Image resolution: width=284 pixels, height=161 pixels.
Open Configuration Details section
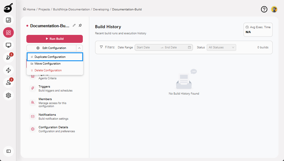55,129
